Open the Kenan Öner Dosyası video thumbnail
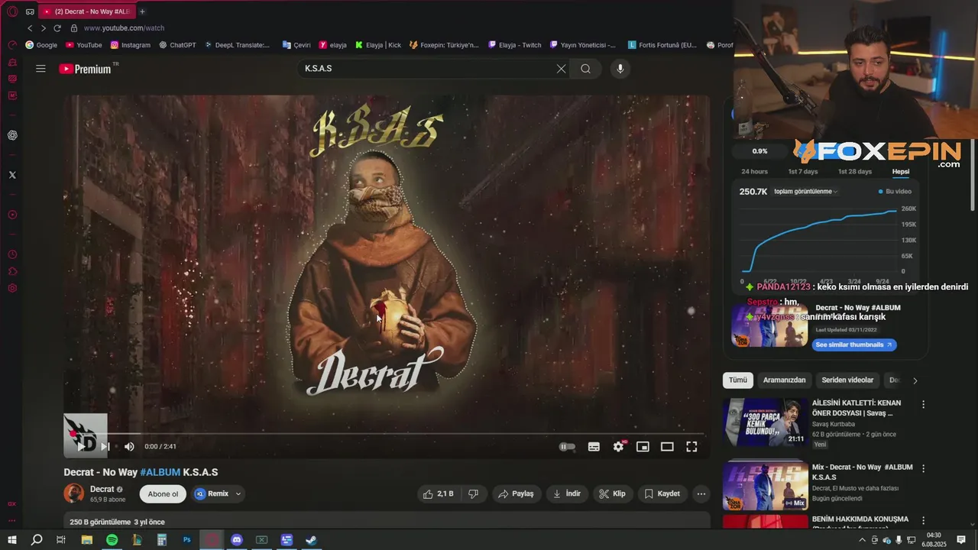Screen dimensions: 978x550 tap(766, 422)
